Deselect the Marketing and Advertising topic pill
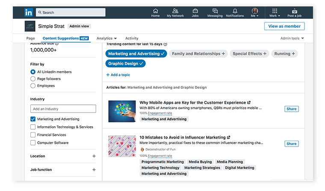Screen dimensions: 325x191 click(x=136, y=54)
